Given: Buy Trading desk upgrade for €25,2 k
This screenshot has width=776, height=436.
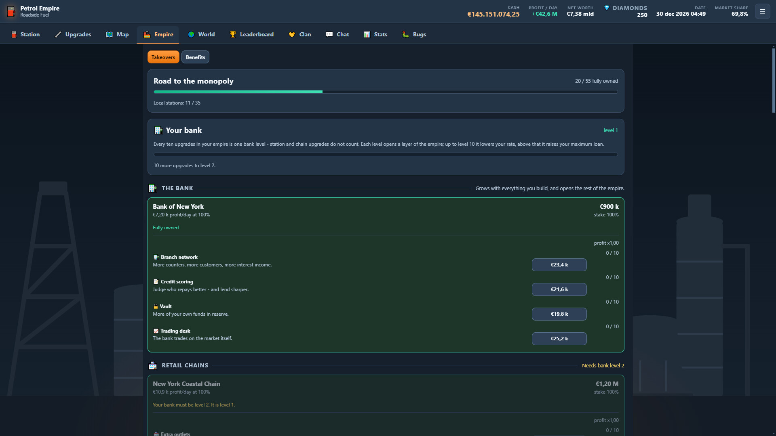Looking at the screenshot, I should [x=559, y=339].
